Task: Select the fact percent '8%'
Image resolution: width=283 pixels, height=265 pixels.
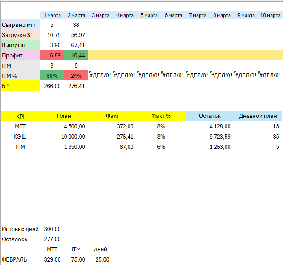Action: point(161,126)
